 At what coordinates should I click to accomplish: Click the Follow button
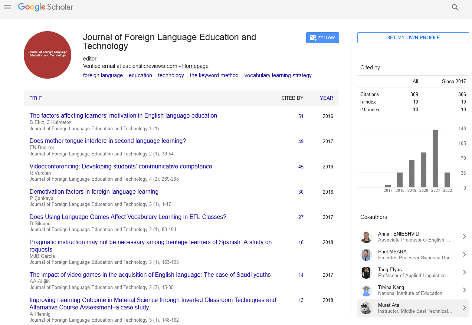click(x=322, y=38)
